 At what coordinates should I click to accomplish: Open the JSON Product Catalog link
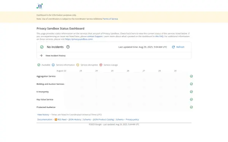click(x=103, y=120)
